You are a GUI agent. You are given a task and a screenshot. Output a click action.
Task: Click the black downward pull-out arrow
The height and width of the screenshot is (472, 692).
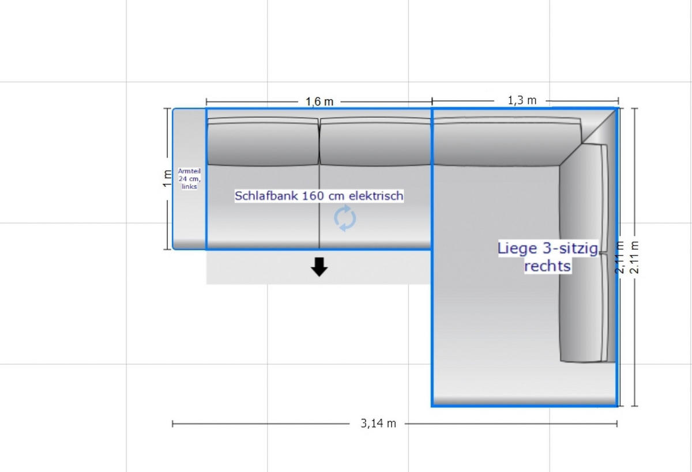319,267
